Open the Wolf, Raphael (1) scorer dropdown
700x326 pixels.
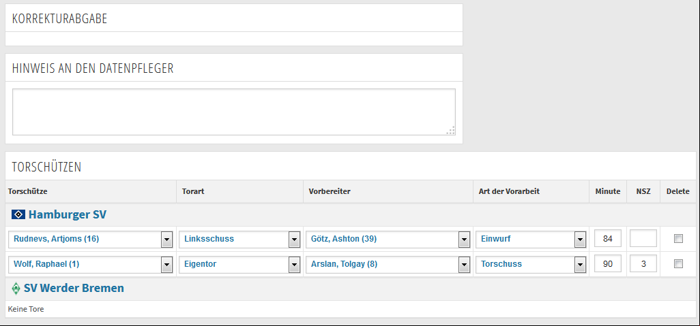(91, 264)
